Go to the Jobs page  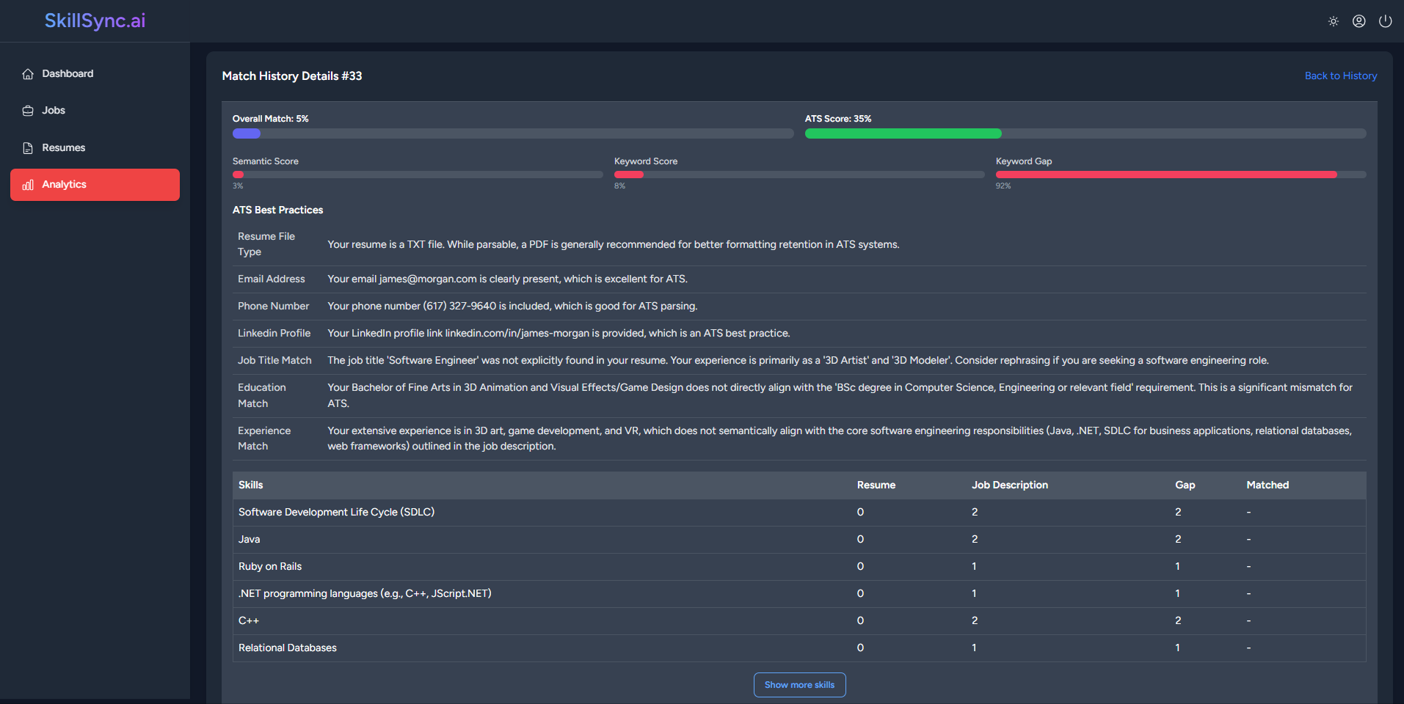(54, 111)
